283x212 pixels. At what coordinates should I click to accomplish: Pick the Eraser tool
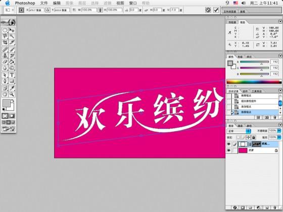click(5, 62)
